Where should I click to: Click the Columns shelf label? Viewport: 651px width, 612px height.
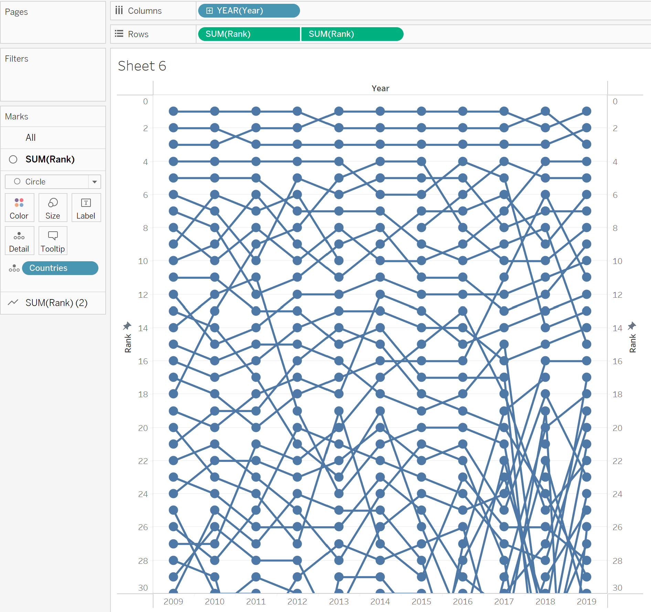(145, 11)
